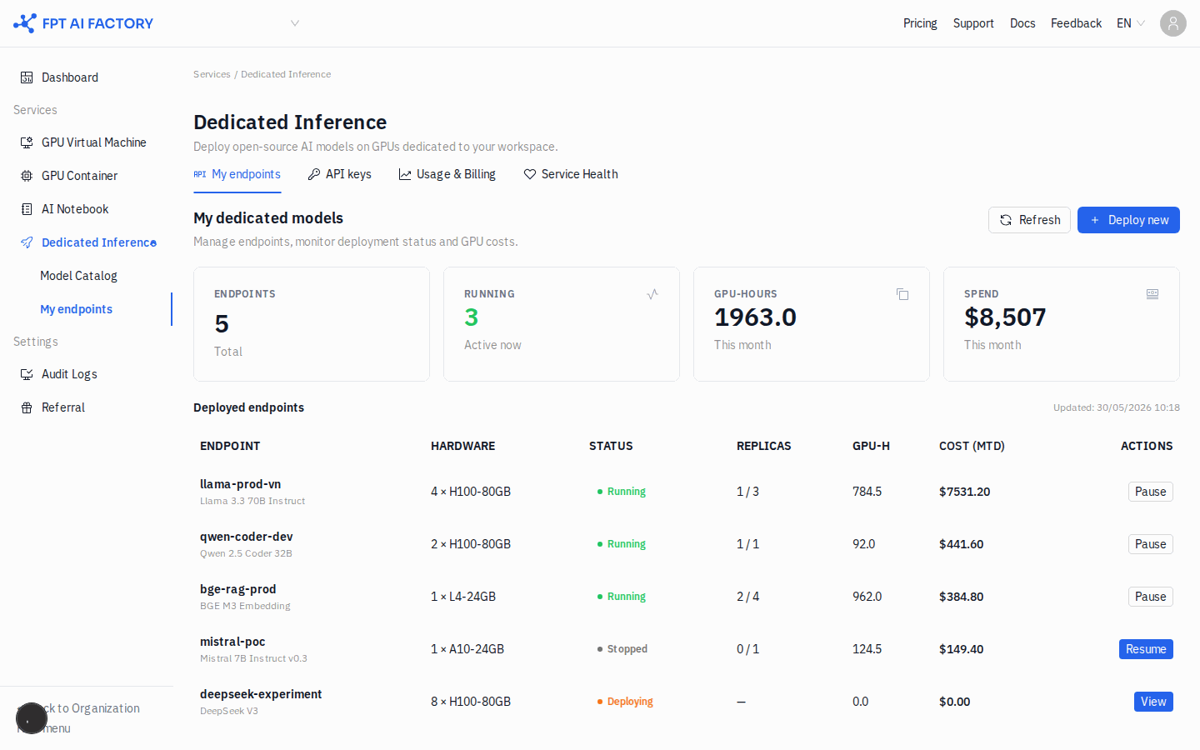Click the GPU-Hours card copy icon
This screenshot has height=750, width=1200.
click(x=902, y=294)
